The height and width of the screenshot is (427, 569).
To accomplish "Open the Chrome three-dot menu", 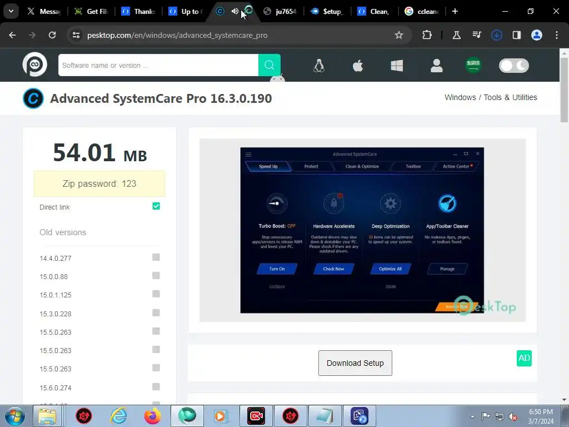I will coord(557,35).
